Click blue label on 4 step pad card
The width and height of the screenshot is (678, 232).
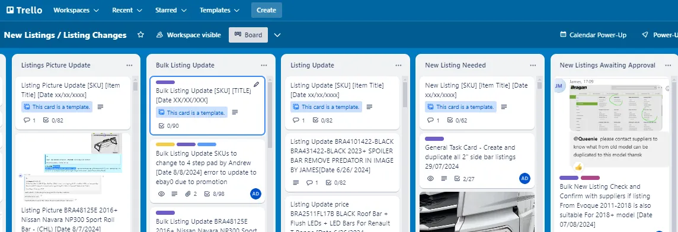point(207,144)
